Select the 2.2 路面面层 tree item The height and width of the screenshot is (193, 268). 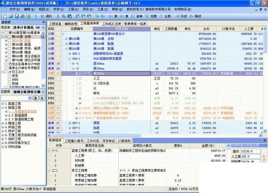pyautogui.click(x=18, y=115)
